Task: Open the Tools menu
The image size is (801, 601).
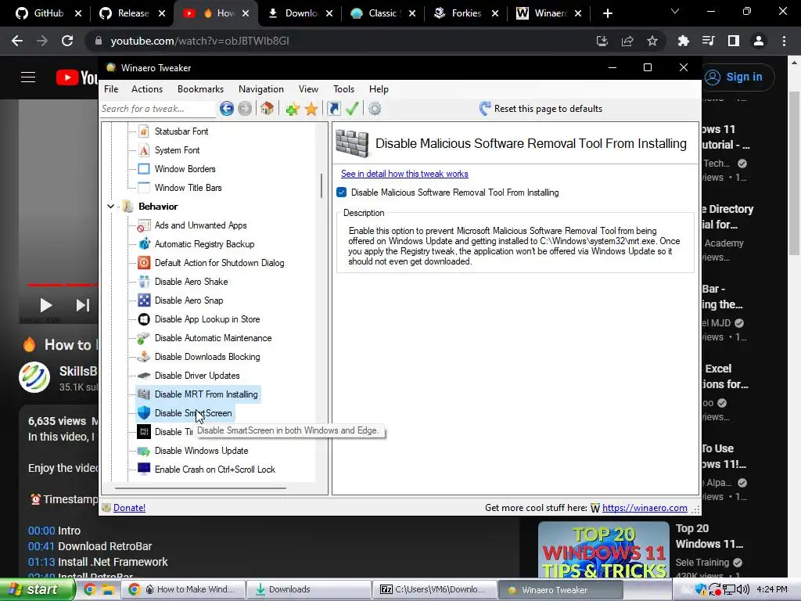Action: [343, 89]
